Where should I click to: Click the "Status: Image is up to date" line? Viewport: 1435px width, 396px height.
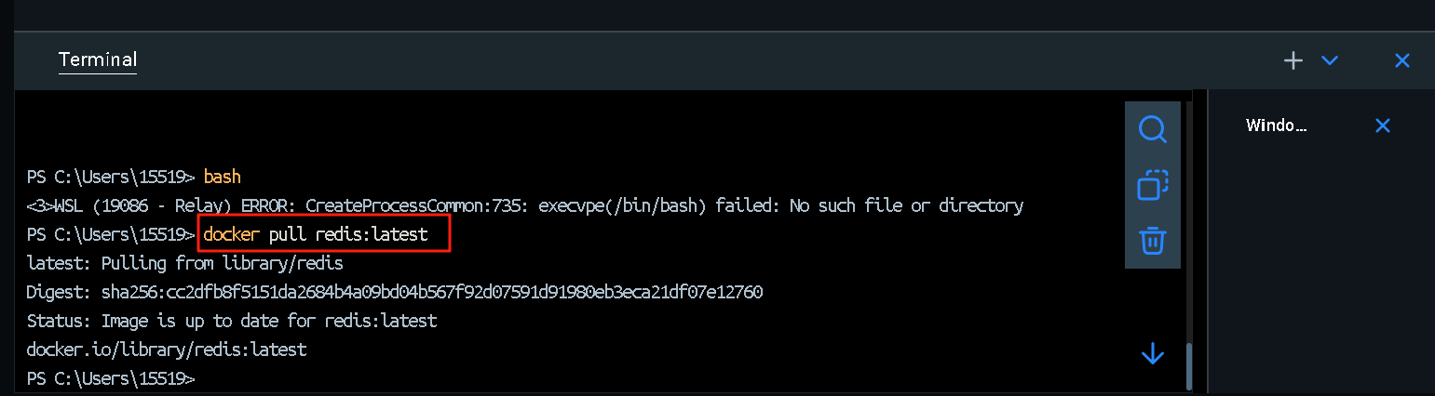(232, 321)
